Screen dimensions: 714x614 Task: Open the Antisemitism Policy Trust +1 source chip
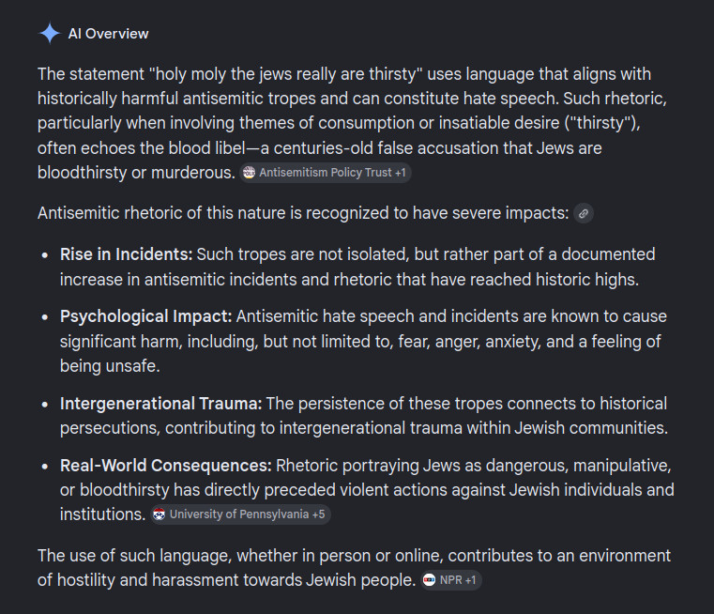click(x=326, y=173)
